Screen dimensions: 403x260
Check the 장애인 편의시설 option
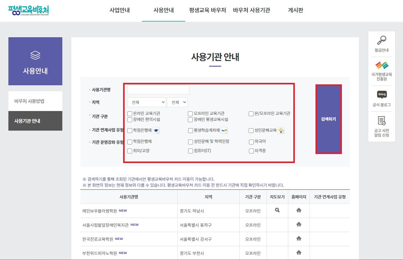(129, 119)
